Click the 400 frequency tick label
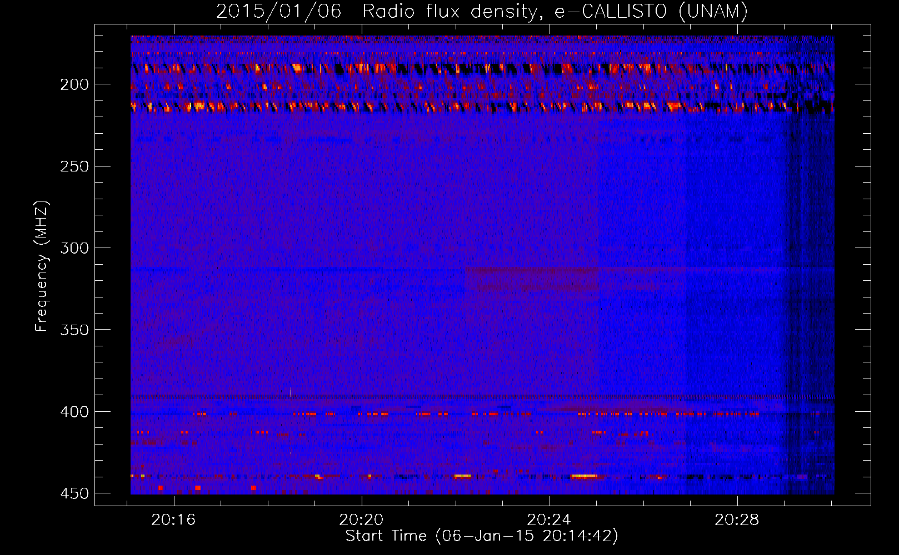 pyautogui.click(x=74, y=412)
